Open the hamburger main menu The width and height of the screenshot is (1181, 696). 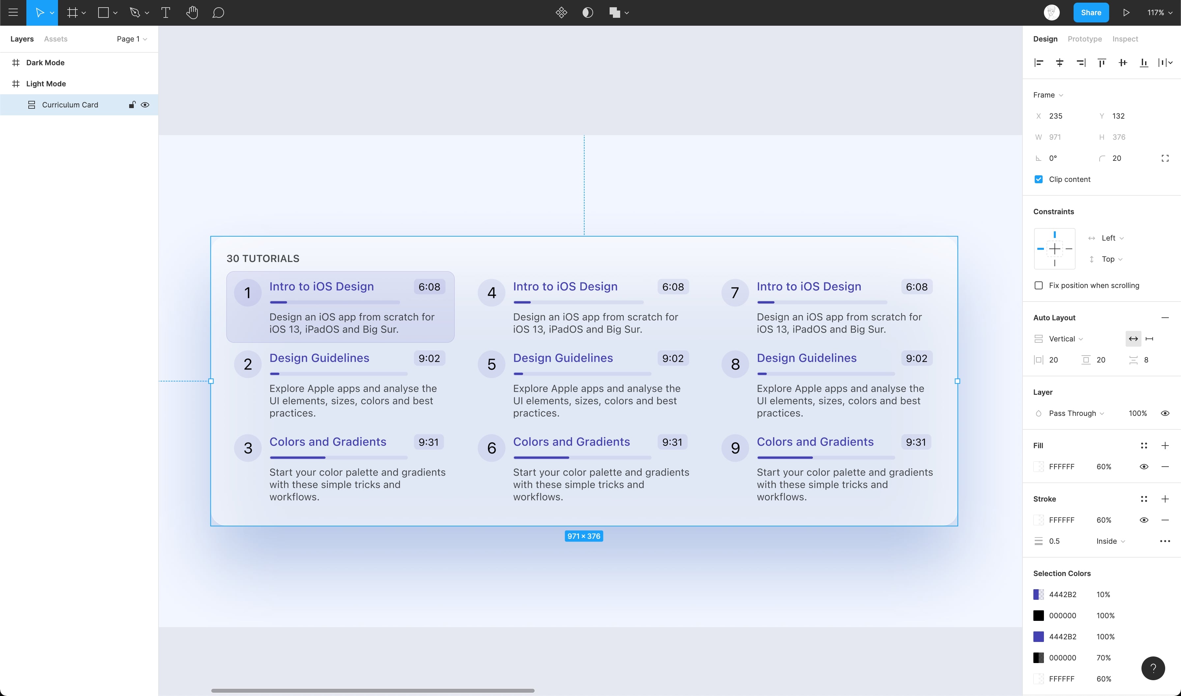(13, 13)
